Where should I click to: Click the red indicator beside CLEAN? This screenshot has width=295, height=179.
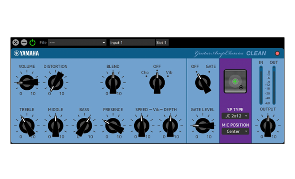277,53
